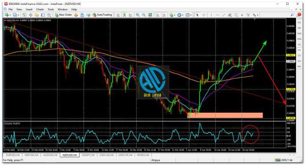The image size is (305, 165).
Task: Open the Charts menu
Action: tap(40, 9)
